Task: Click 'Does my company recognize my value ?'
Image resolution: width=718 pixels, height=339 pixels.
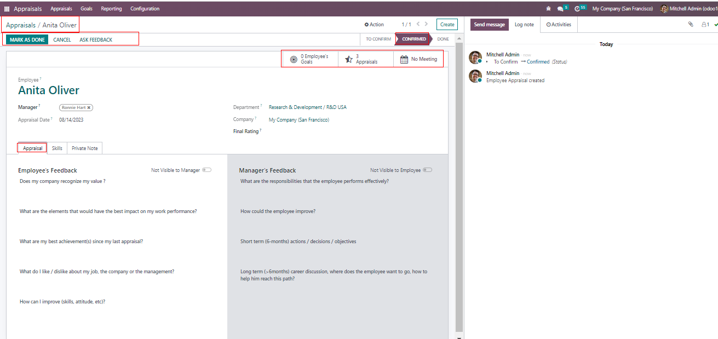Action: (62, 181)
